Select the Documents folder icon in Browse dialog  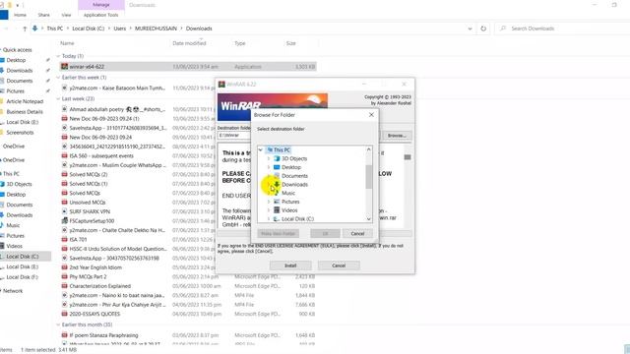tap(277, 176)
